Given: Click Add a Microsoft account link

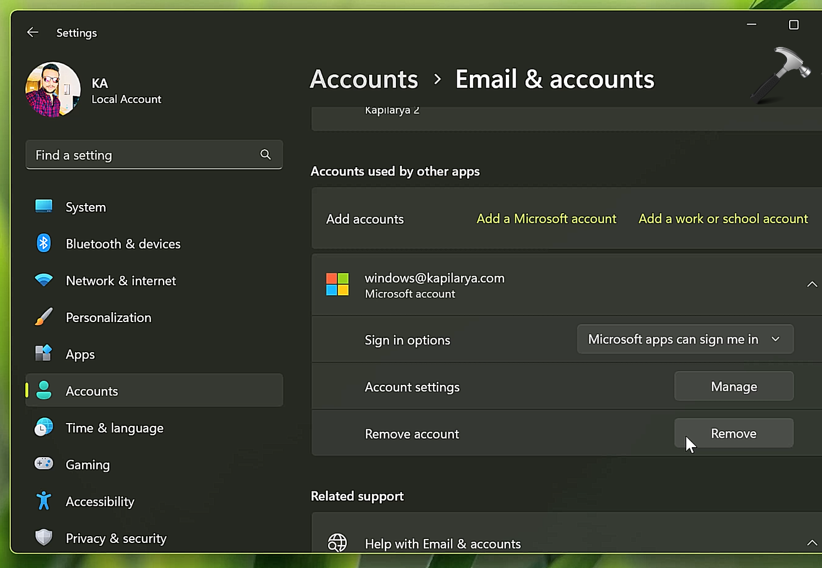Looking at the screenshot, I should [546, 219].
